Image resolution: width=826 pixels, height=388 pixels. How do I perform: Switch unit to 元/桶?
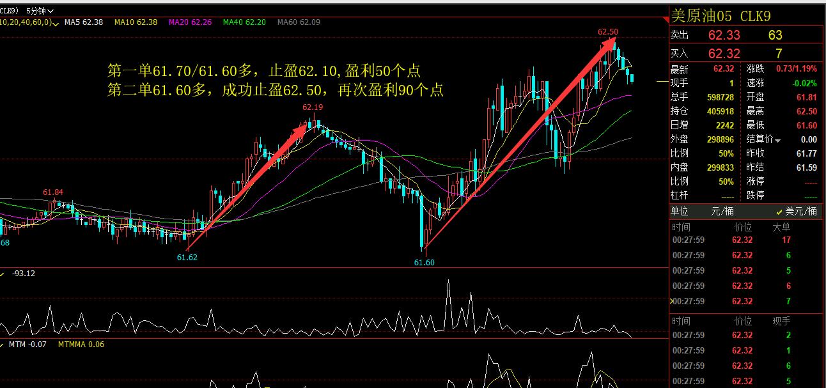coord(722,211)
